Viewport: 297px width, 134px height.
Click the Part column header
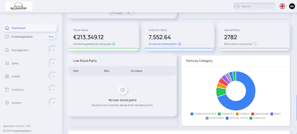76,71
